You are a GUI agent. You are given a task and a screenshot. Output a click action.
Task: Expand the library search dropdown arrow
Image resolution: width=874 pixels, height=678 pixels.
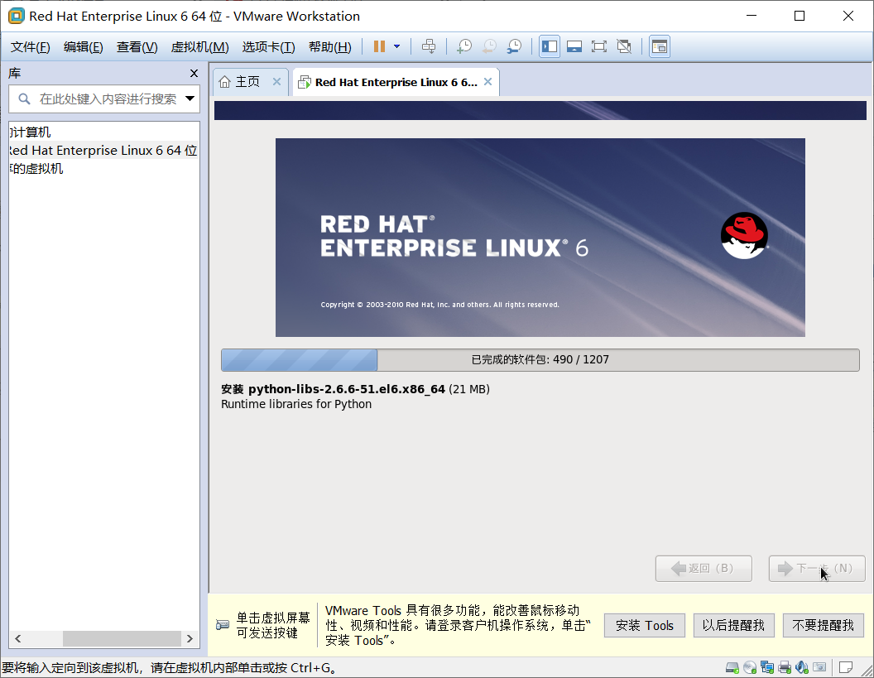pyautogui.click(x=190, y=99)
